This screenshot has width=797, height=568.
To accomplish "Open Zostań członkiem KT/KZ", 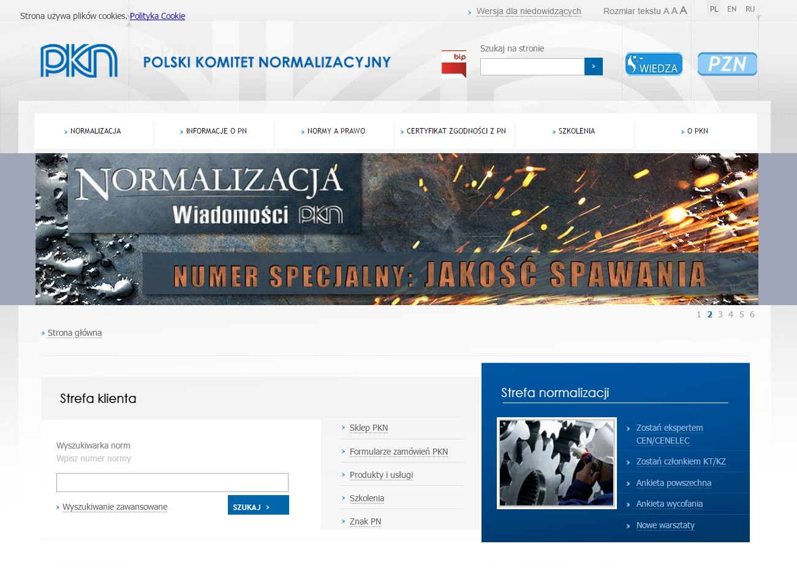I will [681, 461].
